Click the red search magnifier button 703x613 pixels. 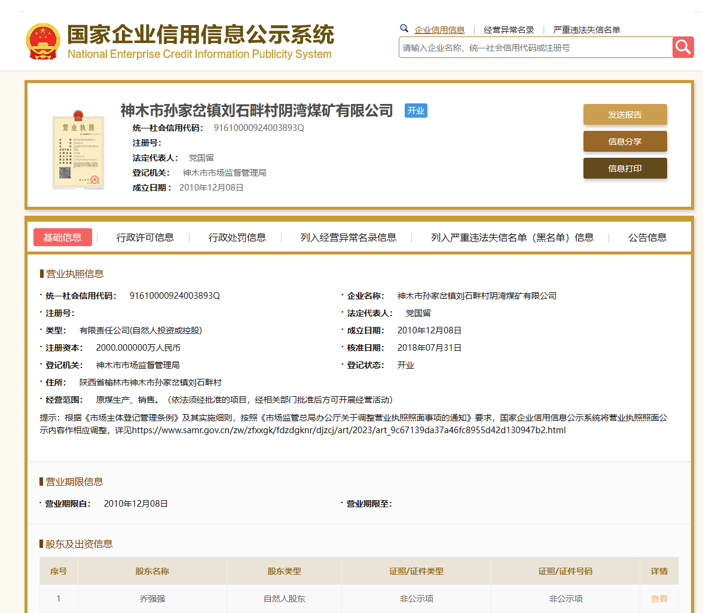pyautogui.click(x=683, y=47)
